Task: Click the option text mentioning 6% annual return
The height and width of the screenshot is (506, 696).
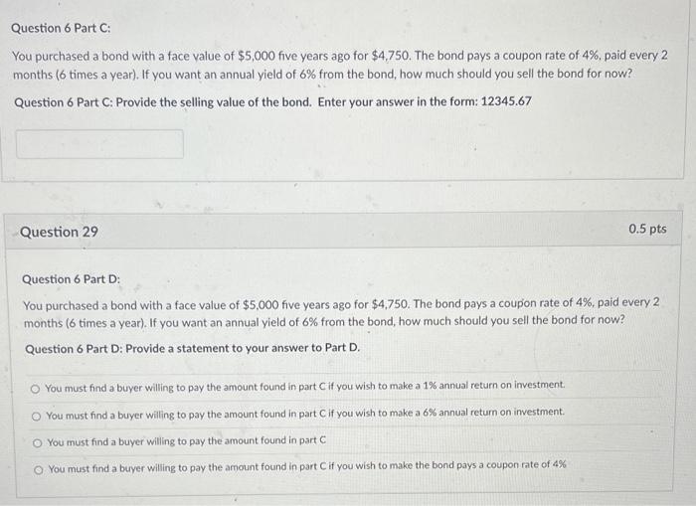Action: point(305,414)
